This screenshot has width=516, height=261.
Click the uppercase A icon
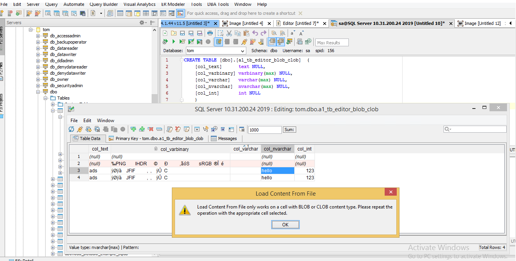tap(301, 33)
